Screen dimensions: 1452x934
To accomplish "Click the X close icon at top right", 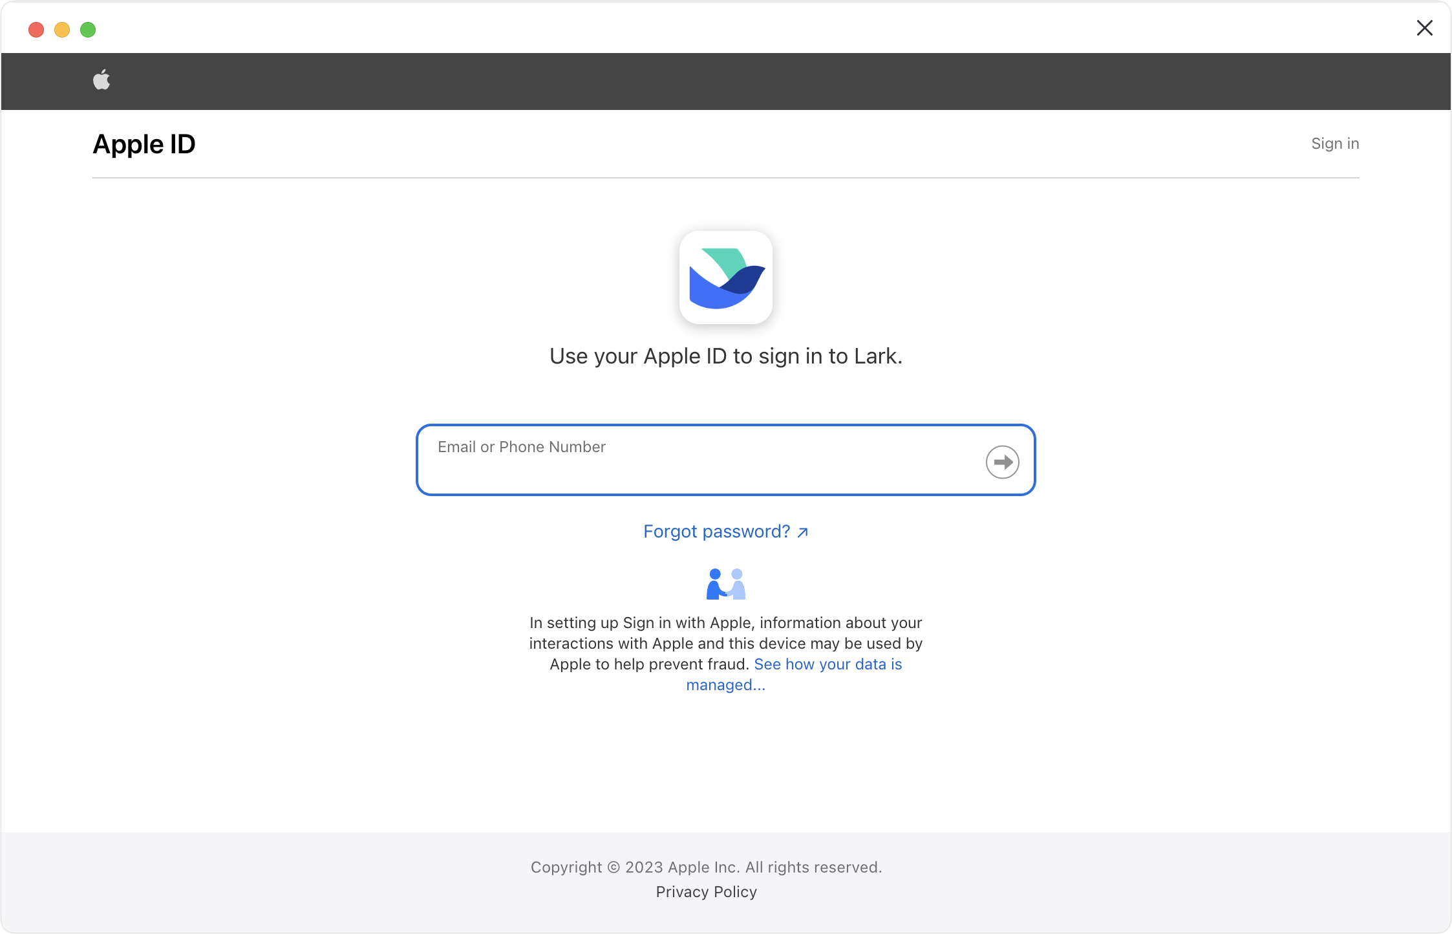I will tap(1425, 28).
